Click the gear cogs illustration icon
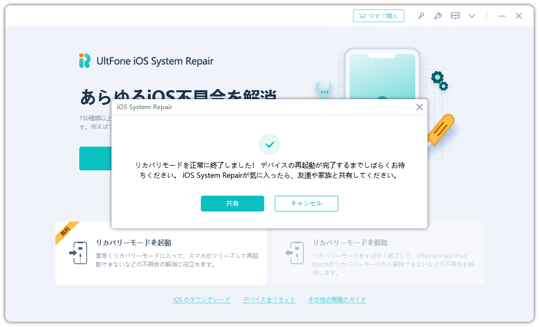The image size is (539, 327). point(439,81)
